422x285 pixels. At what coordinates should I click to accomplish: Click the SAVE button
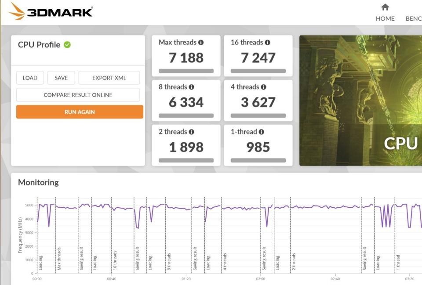61,78
